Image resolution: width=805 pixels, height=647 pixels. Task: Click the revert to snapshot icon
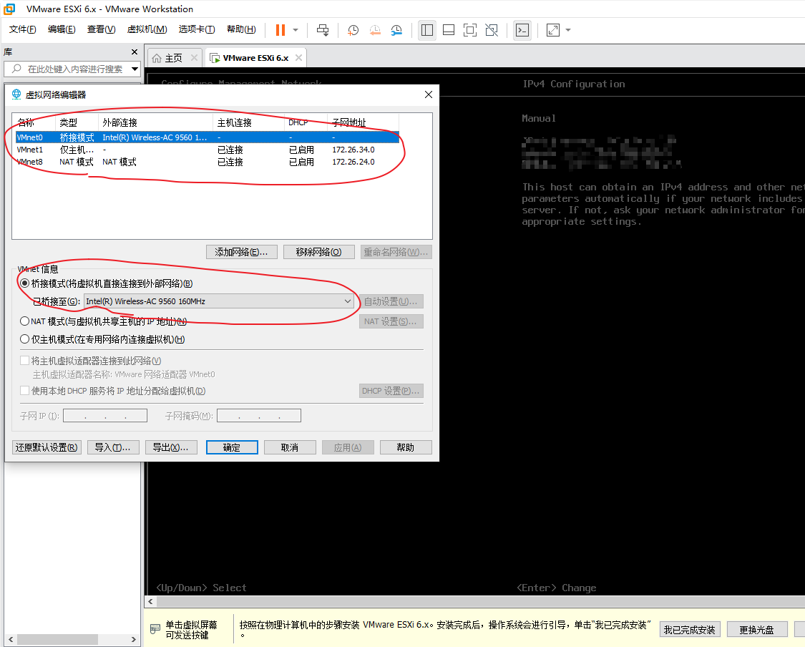tap(375, 30)
